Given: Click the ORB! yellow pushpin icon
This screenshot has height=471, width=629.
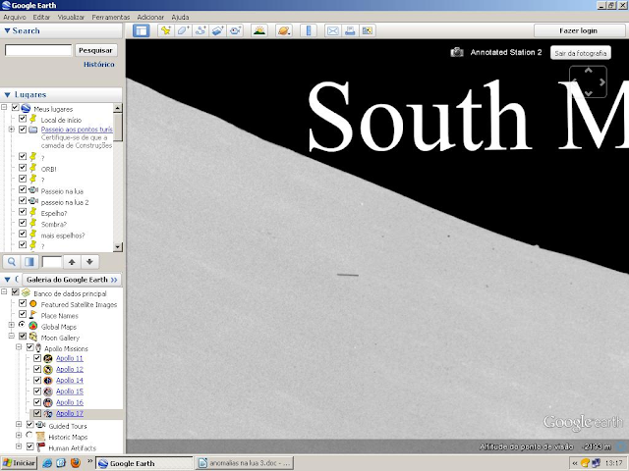Looking at the screenshot, I should [x=33, y=168].
